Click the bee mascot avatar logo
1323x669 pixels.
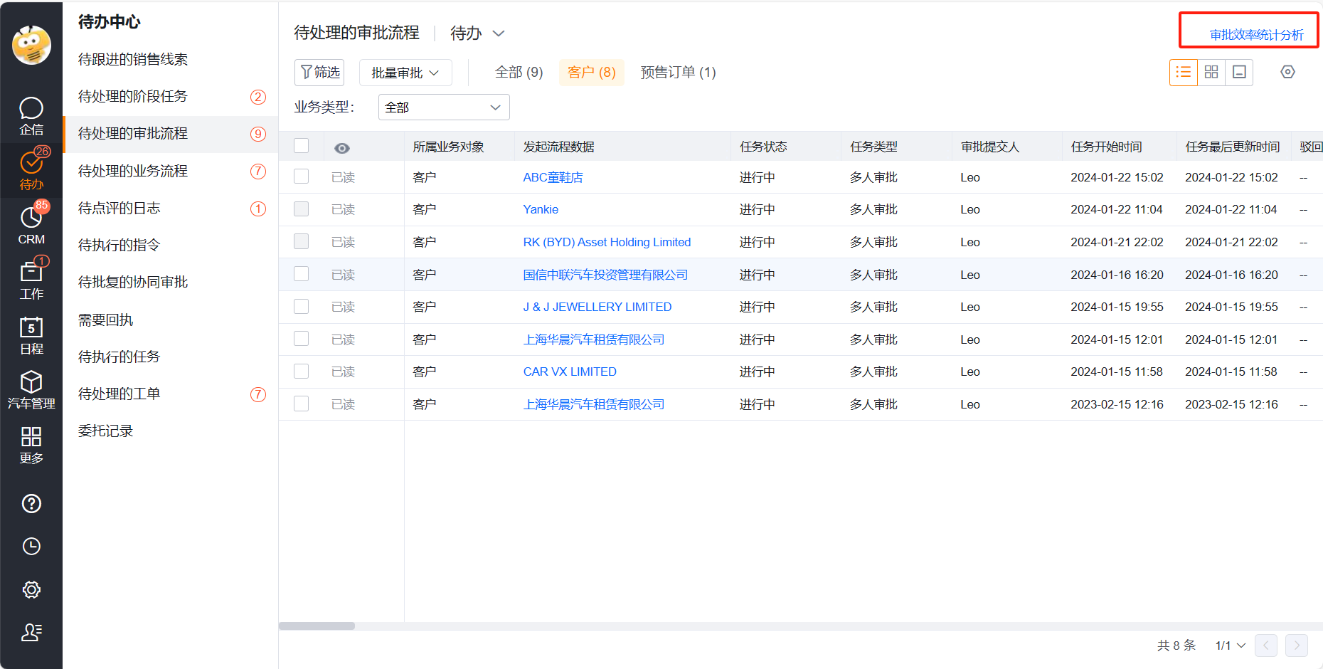point(31,45)
